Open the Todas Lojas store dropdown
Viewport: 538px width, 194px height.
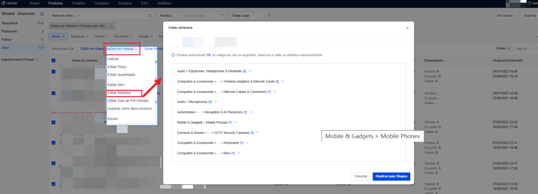[x=246, y=16]
